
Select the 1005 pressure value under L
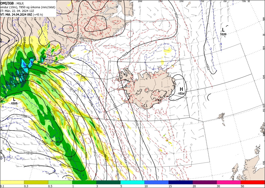click(x=14, y=103)
